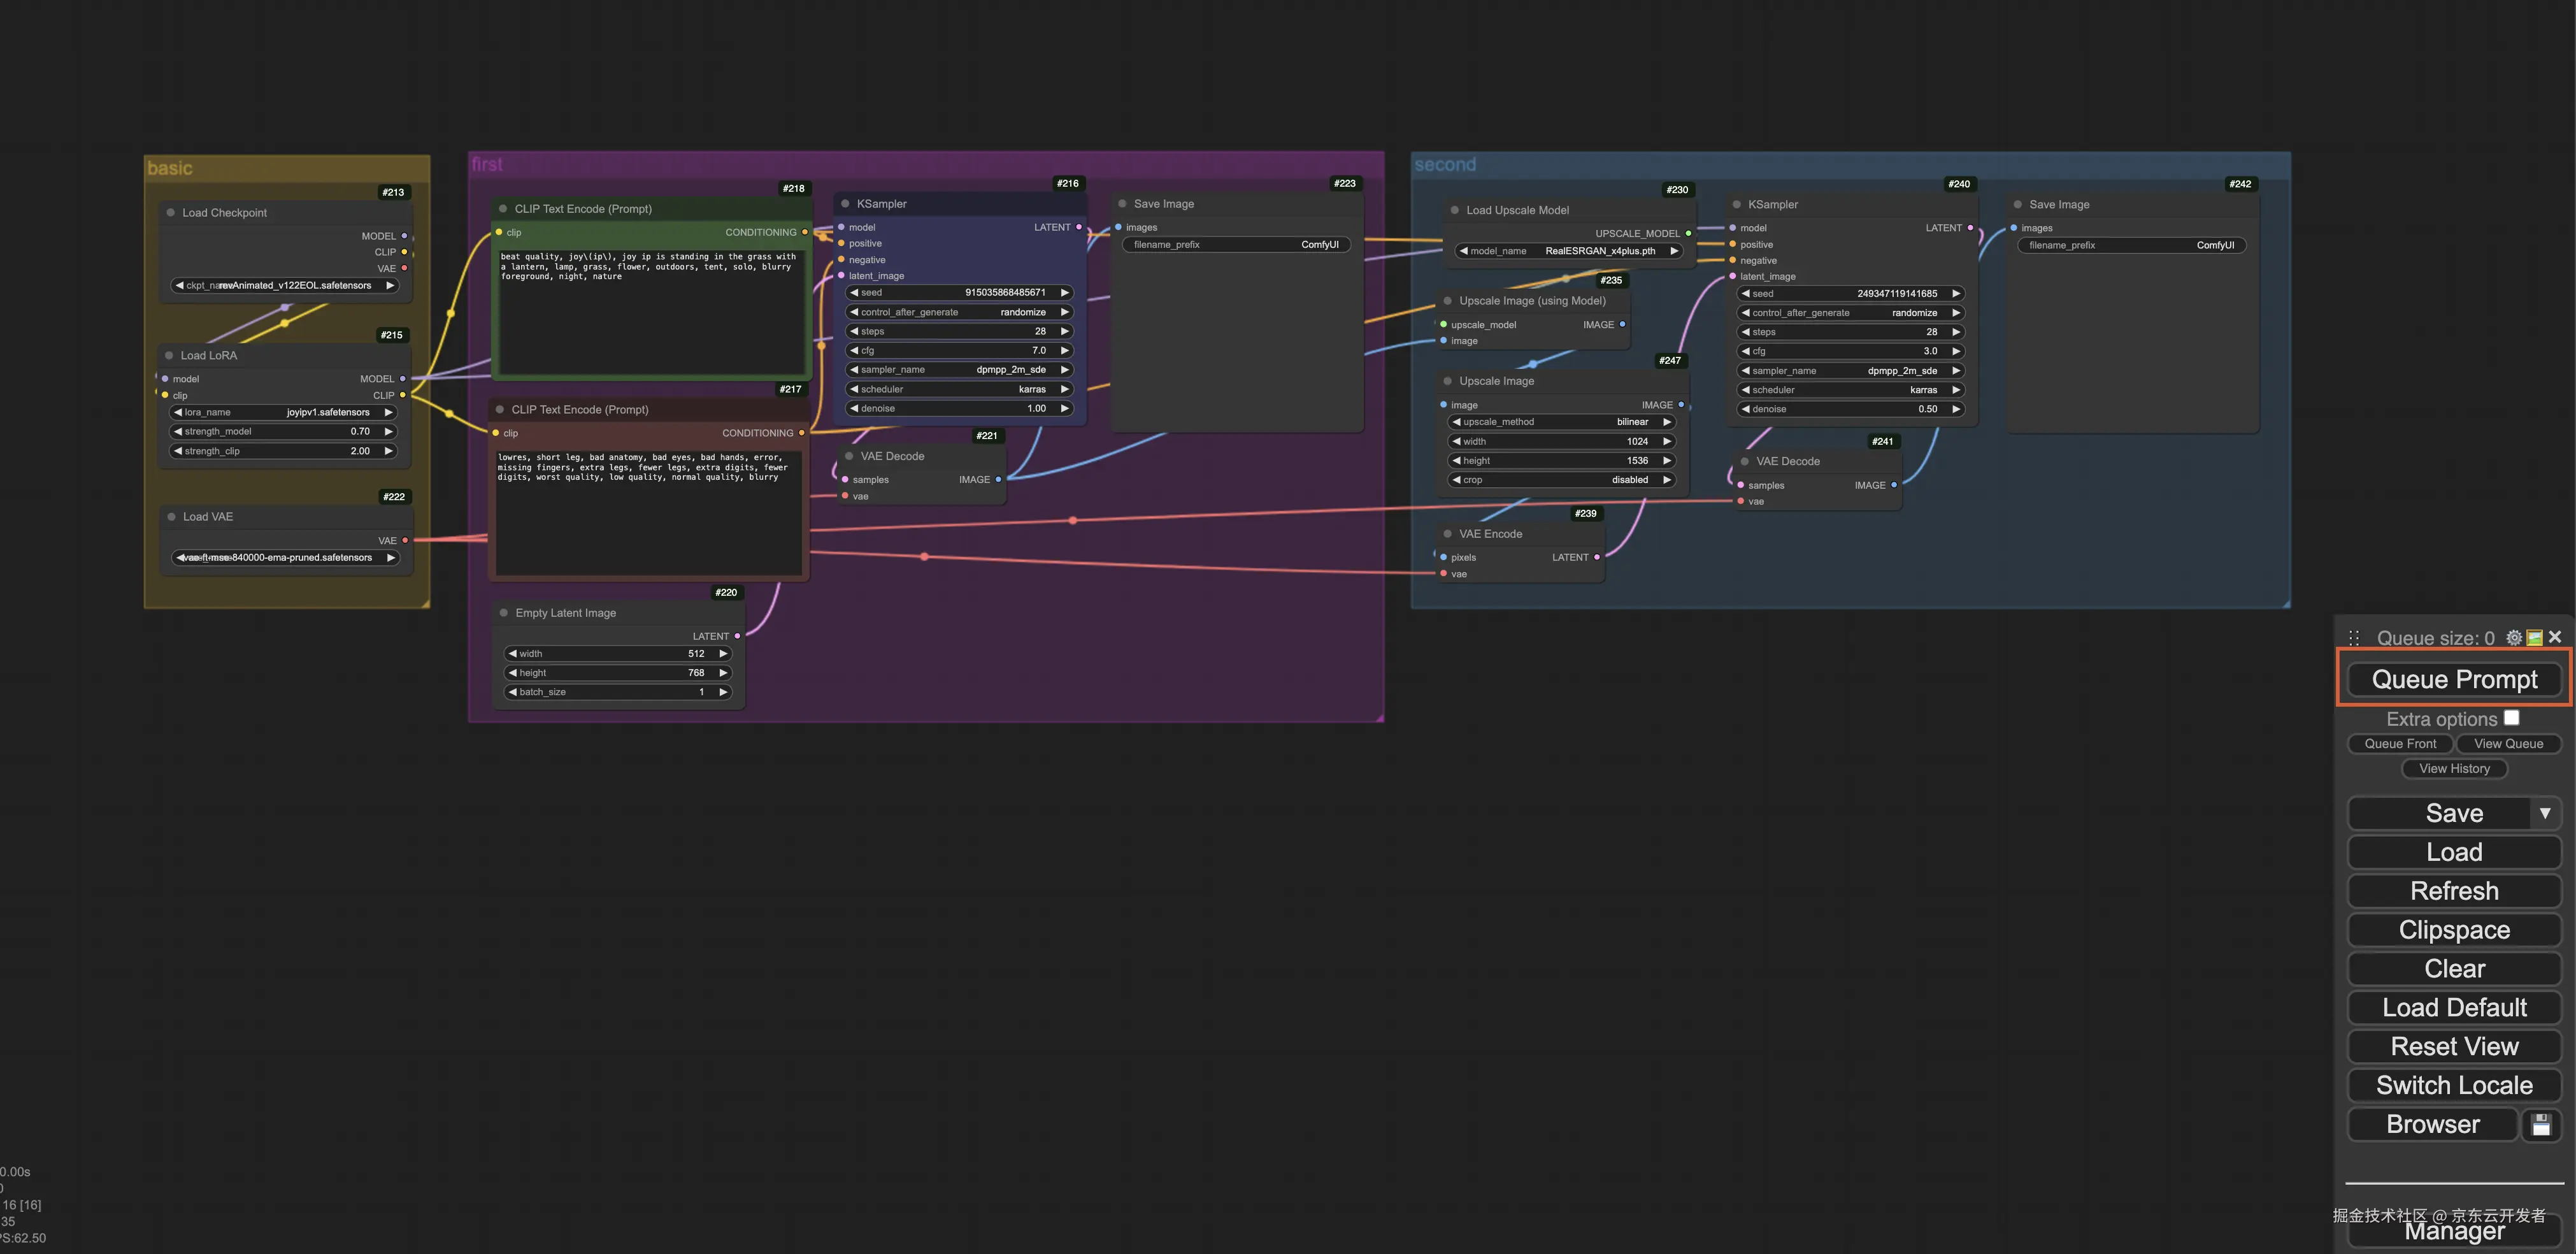This screenshot has height=1254, width=2576.
Task: Grab the dotted drag handle of queue panel
Action: coord(2354,638)
